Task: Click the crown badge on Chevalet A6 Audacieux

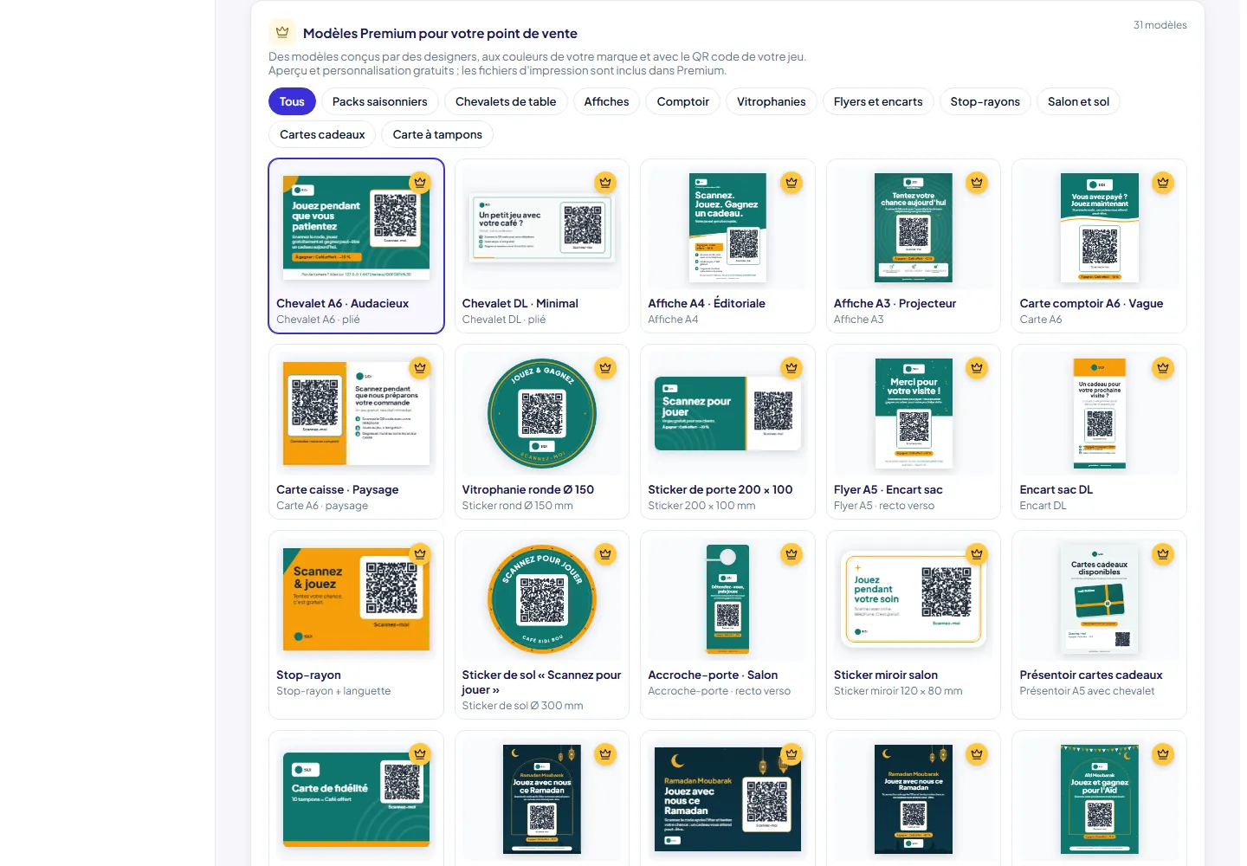Action: (420, 182)
